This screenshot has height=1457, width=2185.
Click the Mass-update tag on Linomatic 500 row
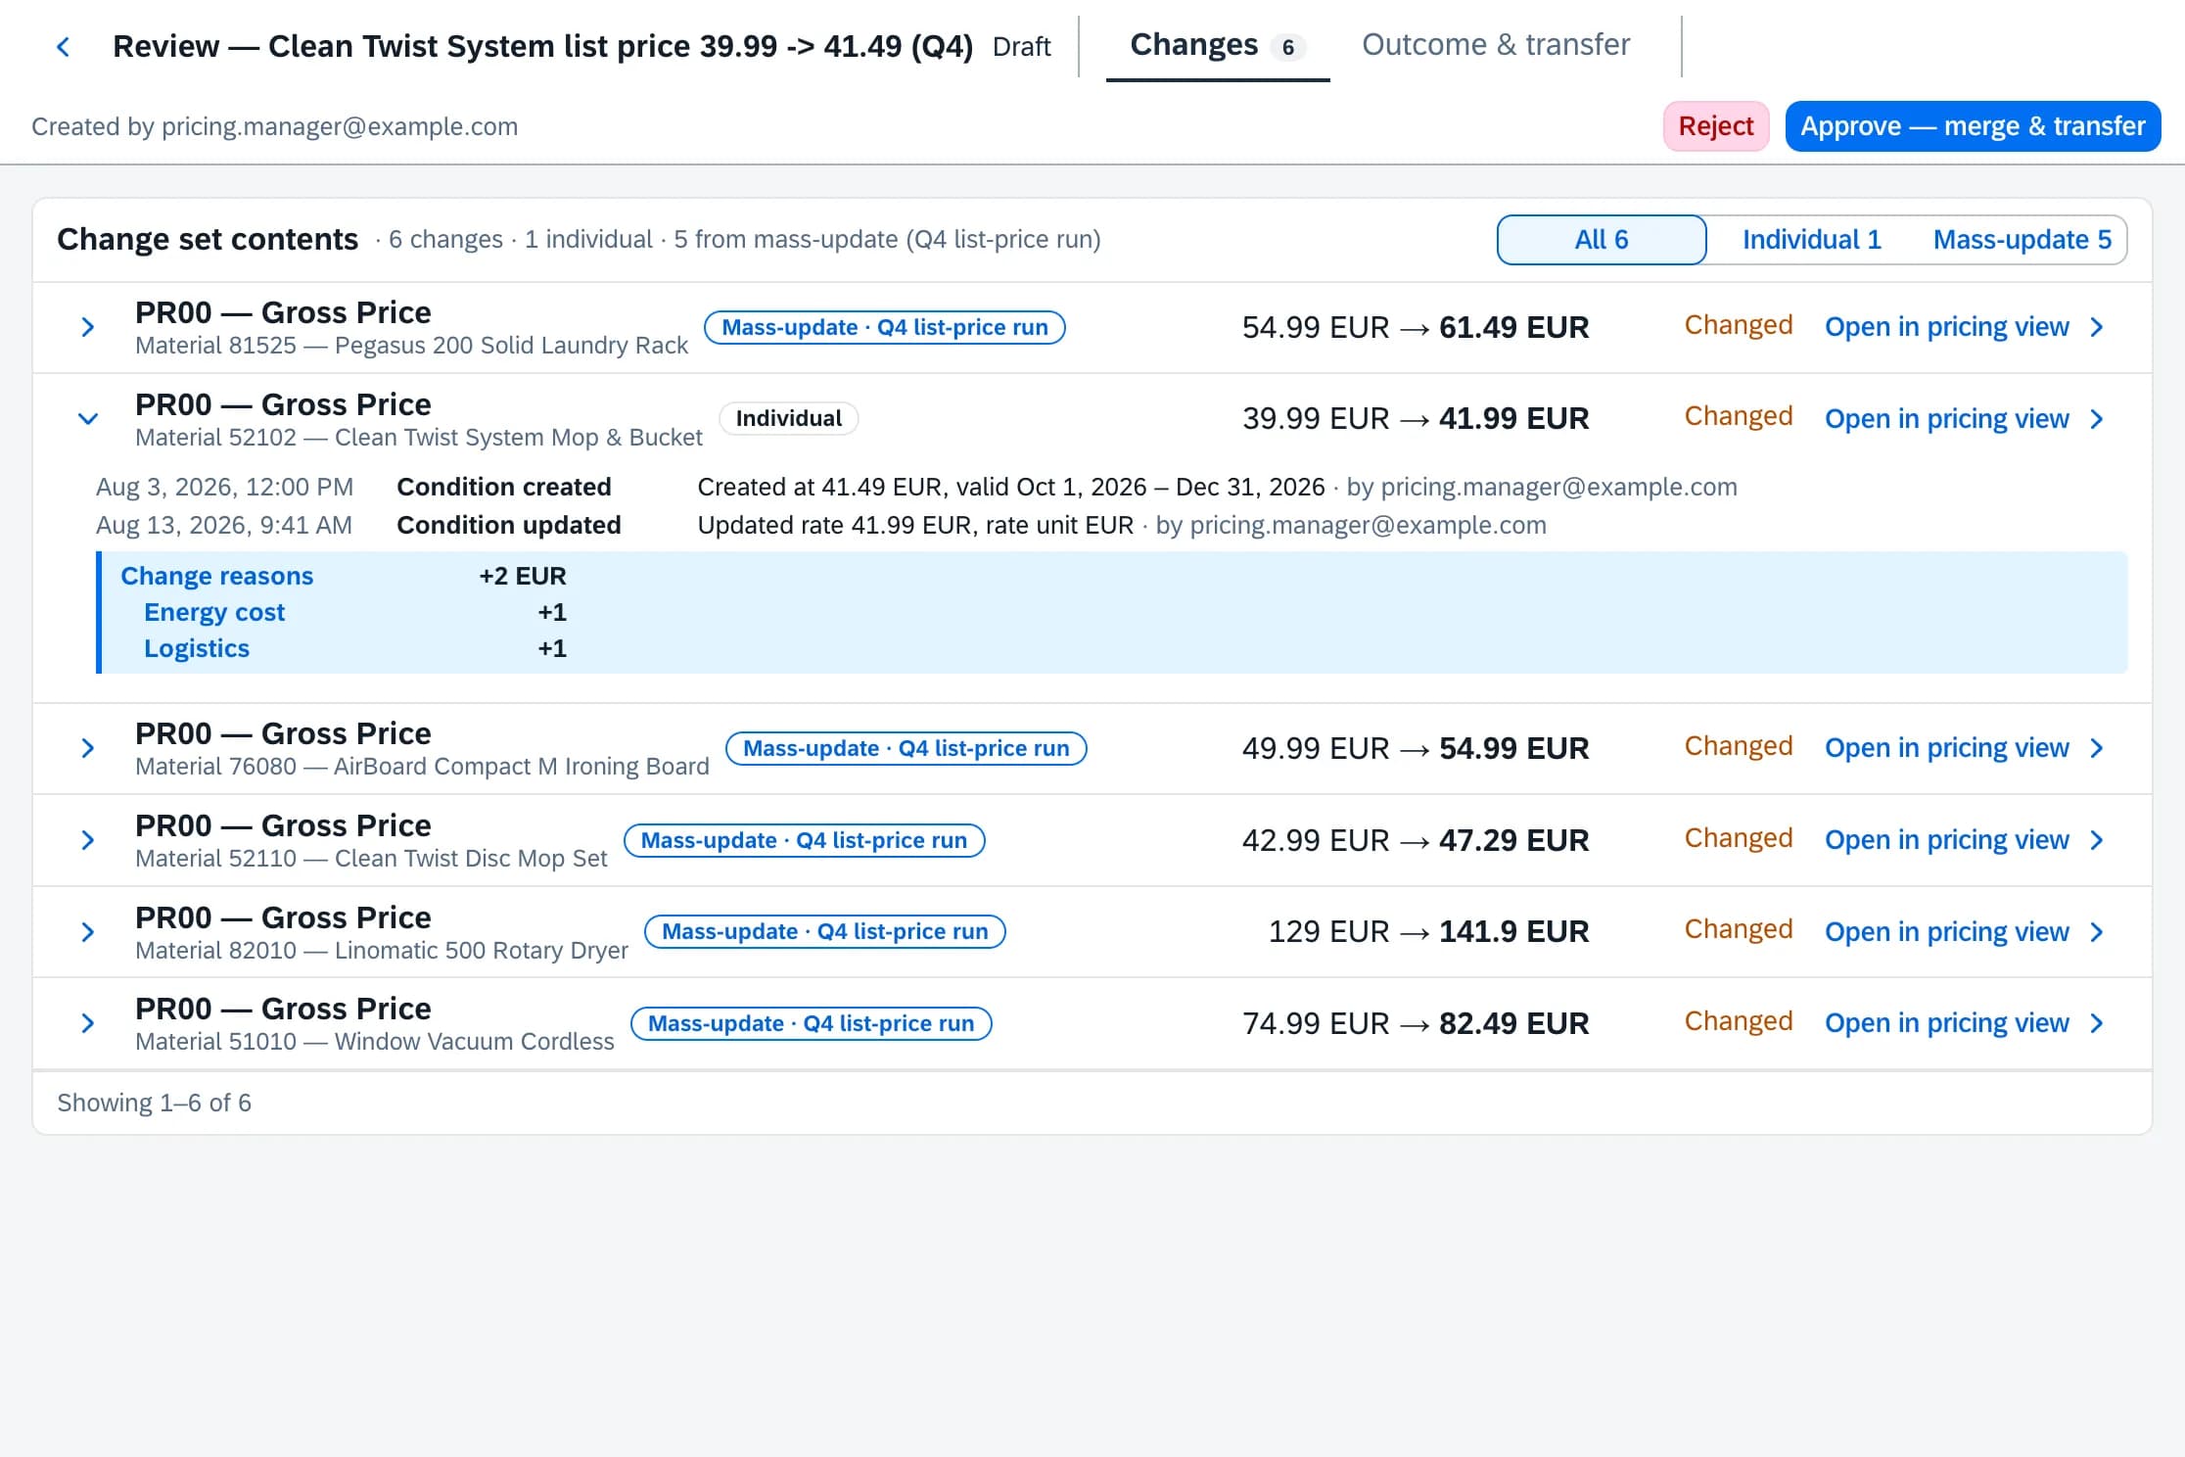pyautogui.click(x=825, y=932)
